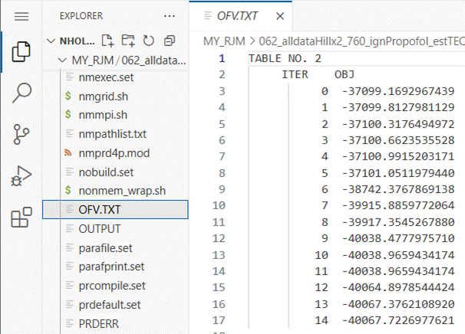Click the New Folder icon
465x334 pixels.
(128, 40)
